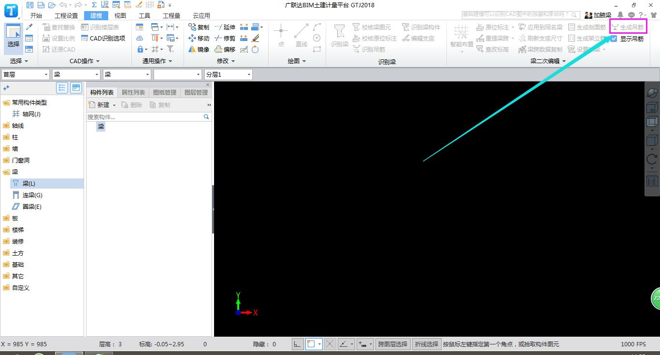Uncheck the 显示吊筋 checkbox
The image size is (660, 355).
click(x=614, y=39)
